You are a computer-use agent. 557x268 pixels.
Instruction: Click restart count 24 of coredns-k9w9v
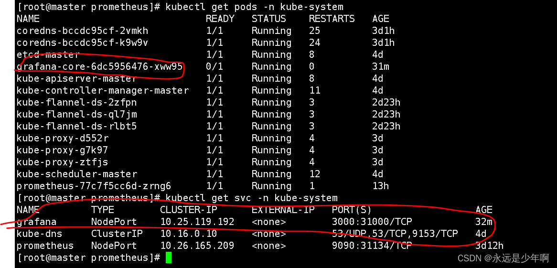click(x=315, y=43)
